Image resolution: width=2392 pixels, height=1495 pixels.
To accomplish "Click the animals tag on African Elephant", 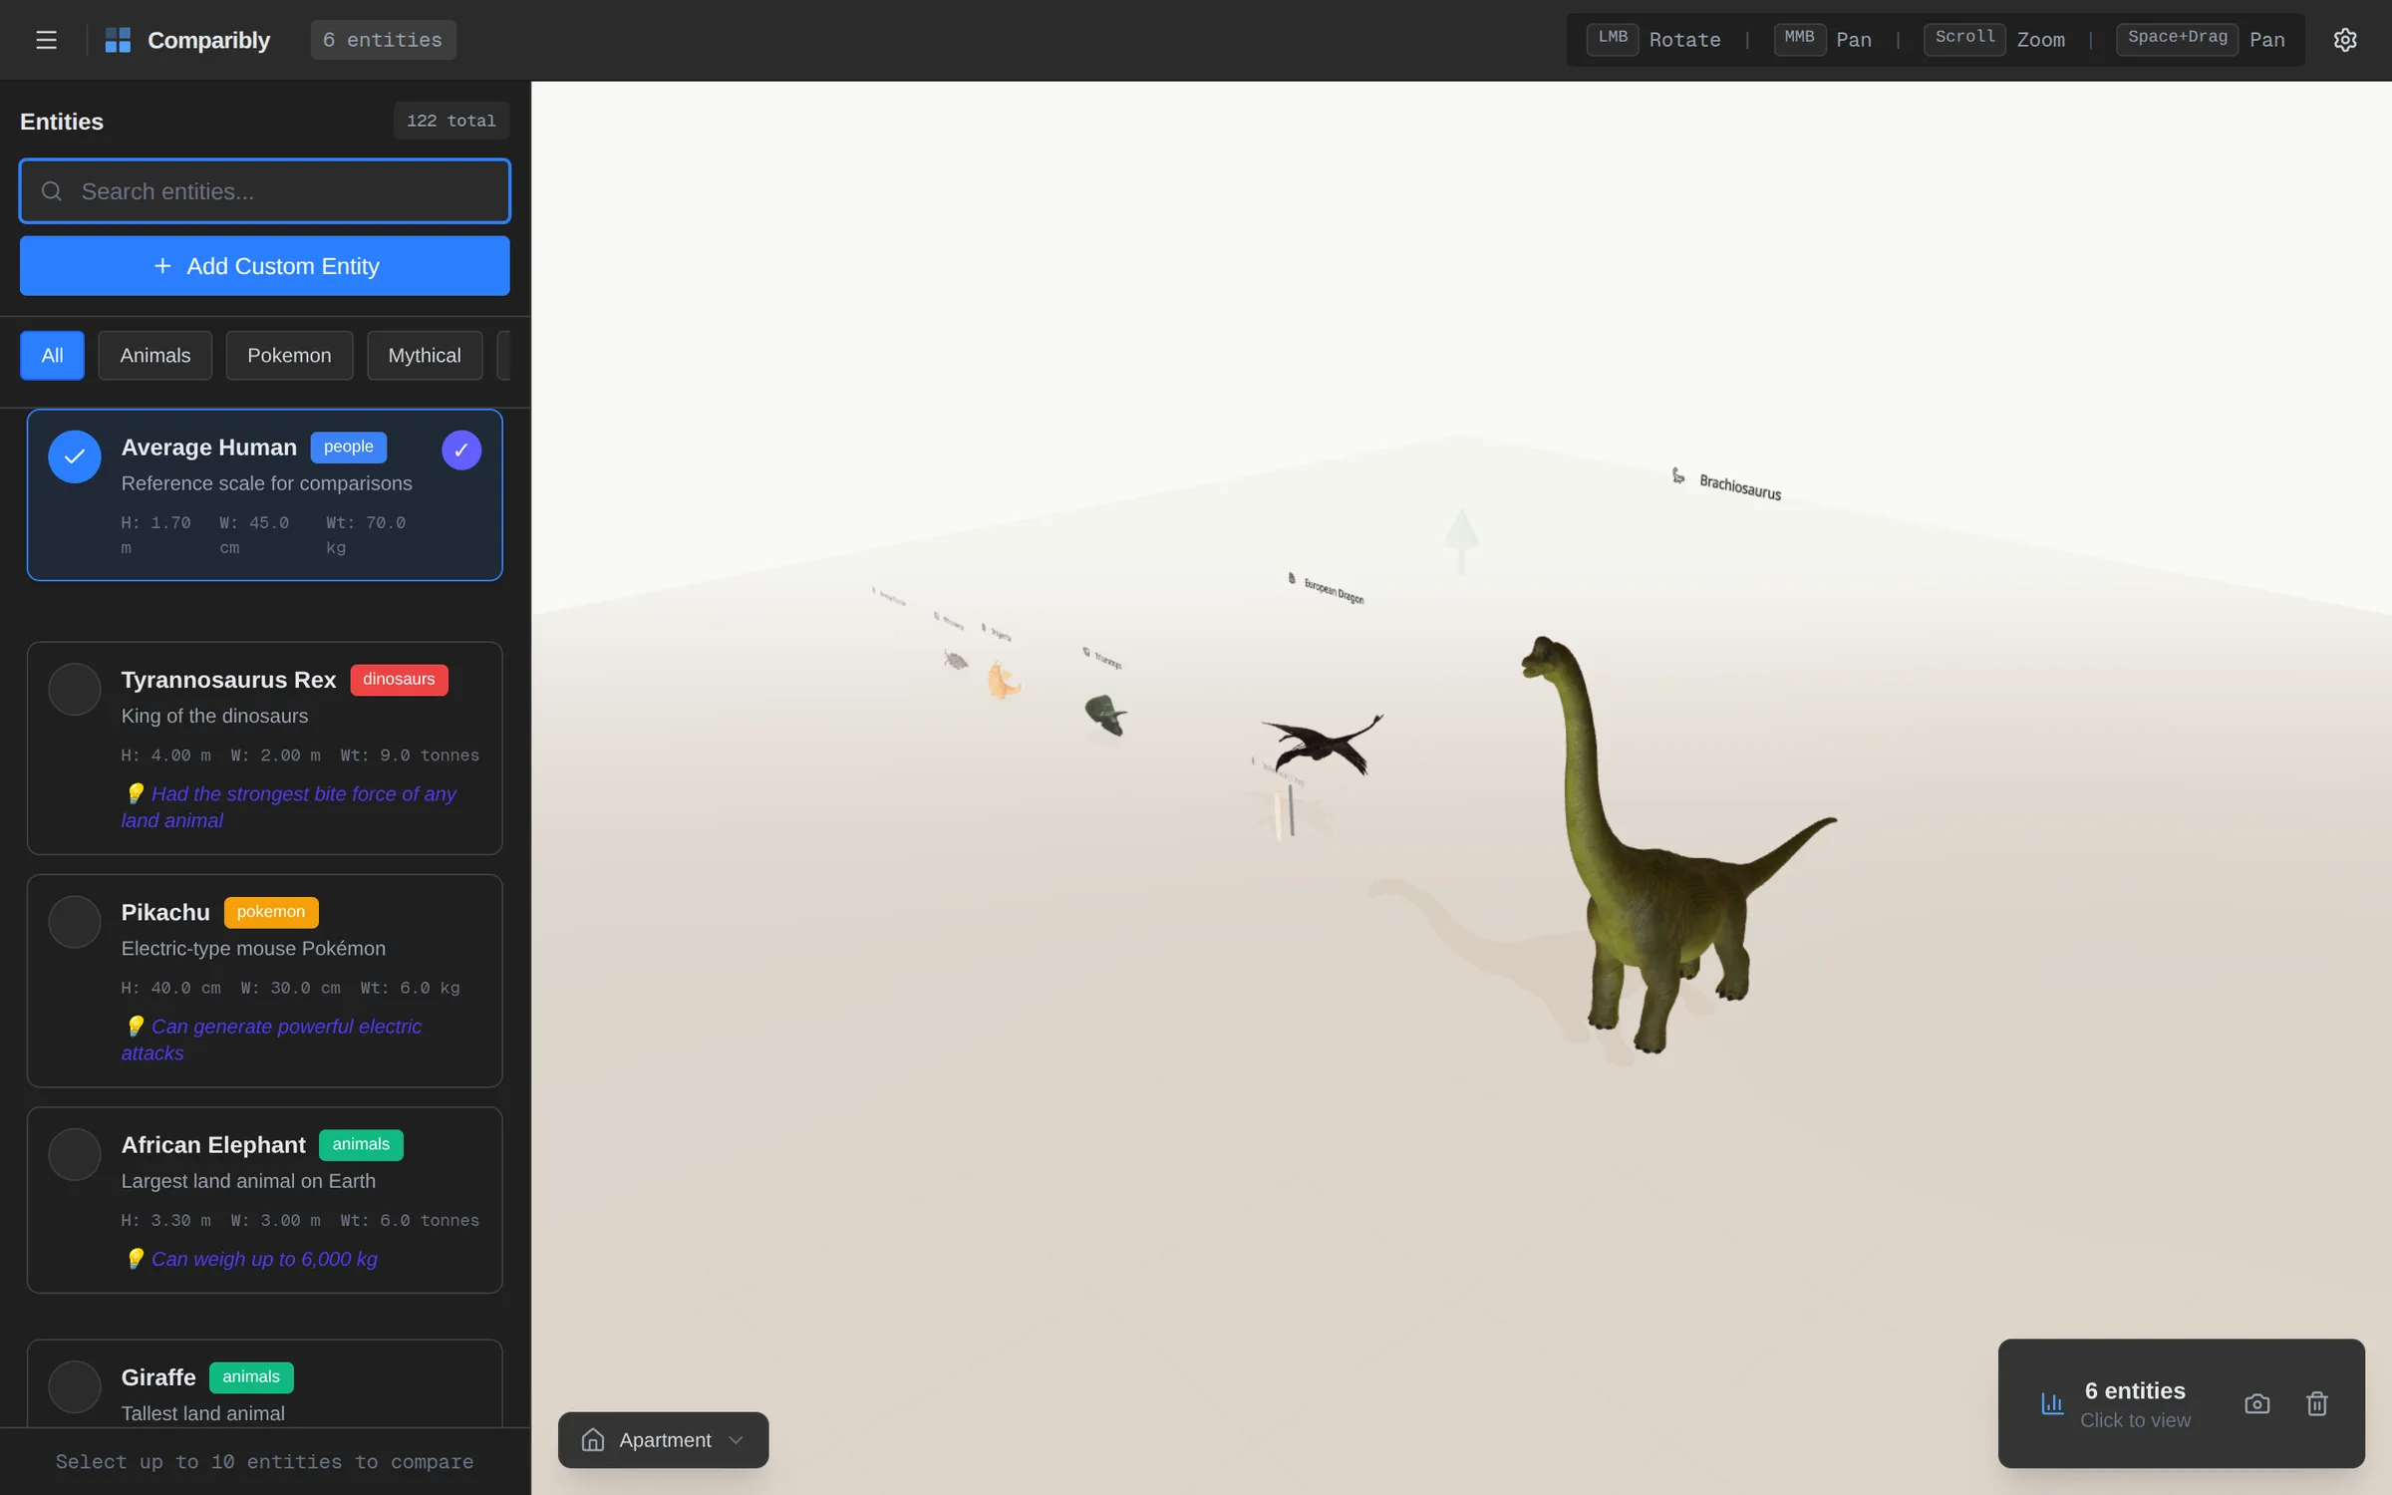I will click(x=361, y=1144).
